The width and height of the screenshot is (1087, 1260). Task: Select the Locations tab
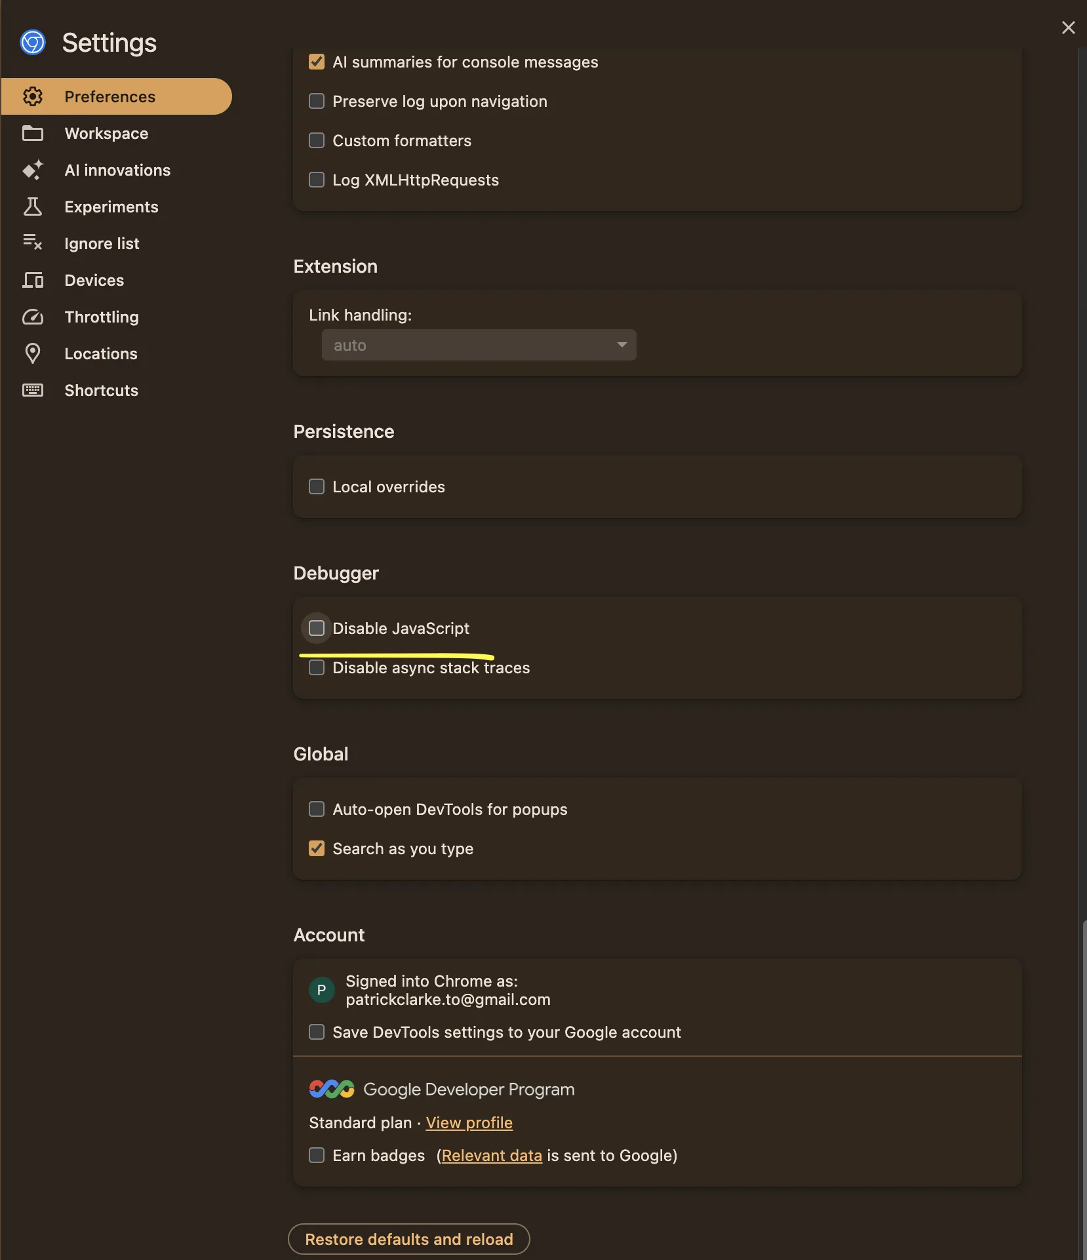point(117,353)
